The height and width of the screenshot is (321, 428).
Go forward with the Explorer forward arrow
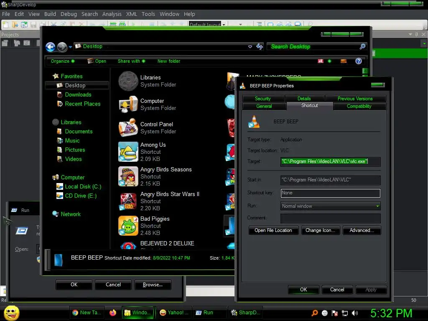point(62,47)
